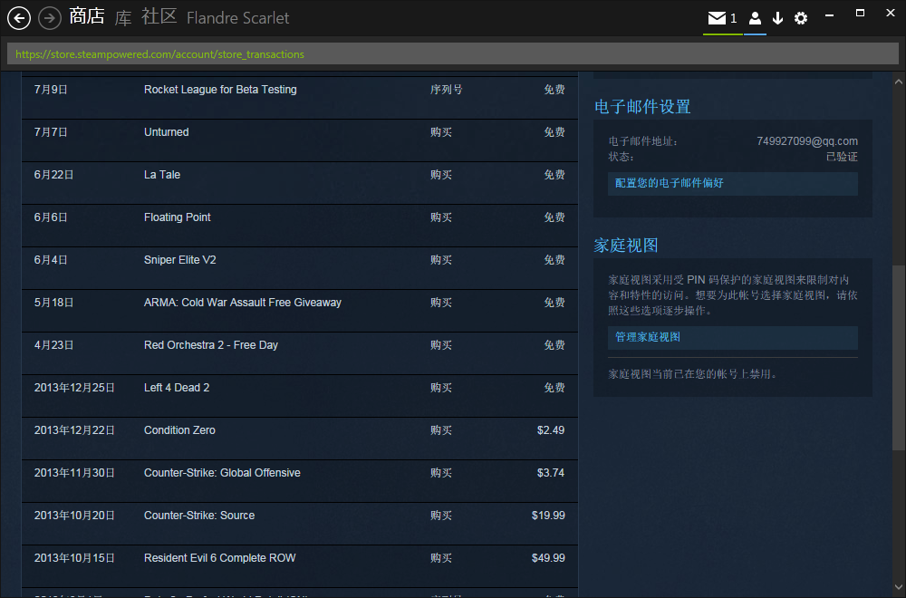
Task: Click the 家庭视图 heading
Action: tap(626, 246)
